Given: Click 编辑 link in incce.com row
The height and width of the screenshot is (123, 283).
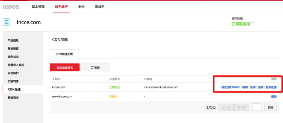Looking at the screenshot, I should 245,87.
